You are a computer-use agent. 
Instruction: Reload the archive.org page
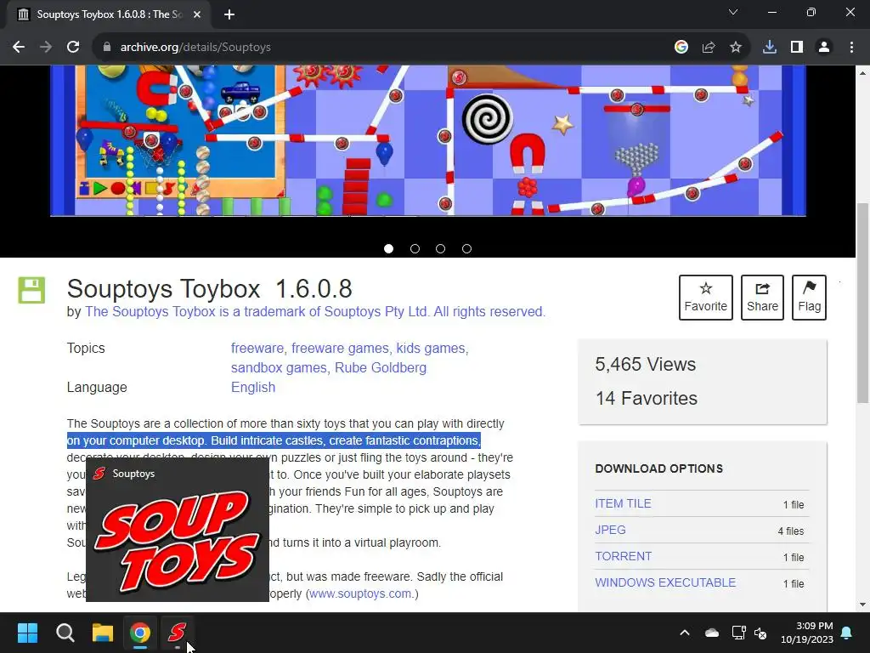point(73,48)
